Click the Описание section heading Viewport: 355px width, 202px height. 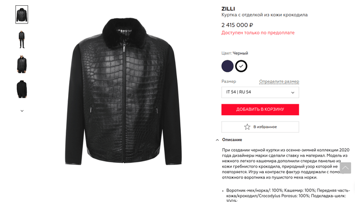click(232, 140)
